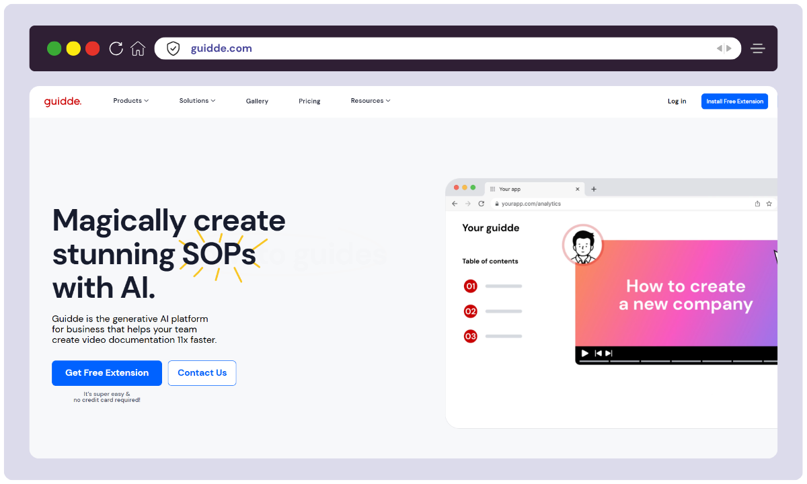Click the Log in link
807x484 pixels.
tap(677, 102)
